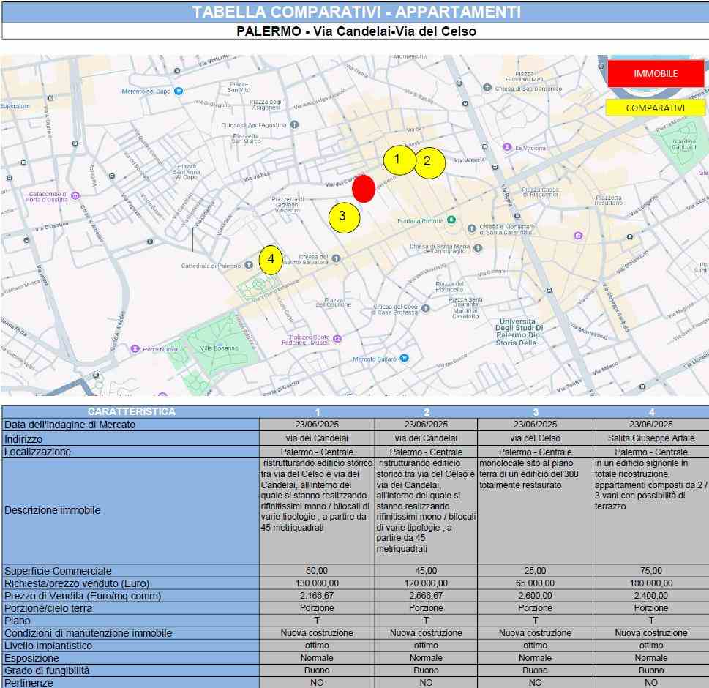Screen dimensions: 709x688
Task: Click the yellow comparative marker number 1
Action: pyautogui.click(x=399, y=160)
